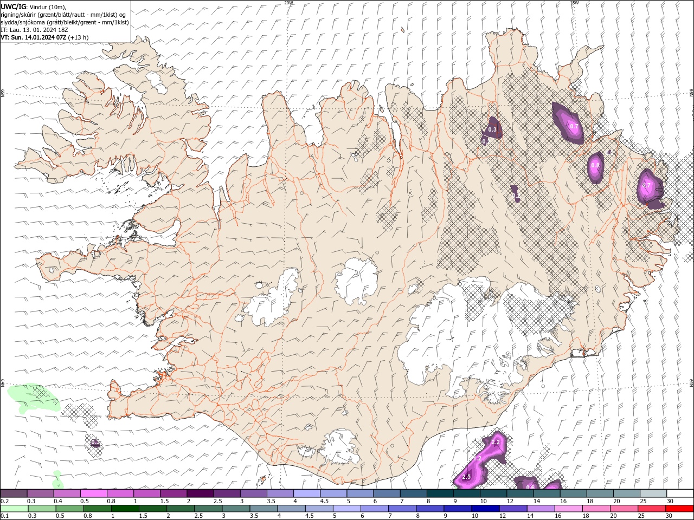Click the bold "UWC/IG" title text

pyautogui.click(x=13, y=6)
